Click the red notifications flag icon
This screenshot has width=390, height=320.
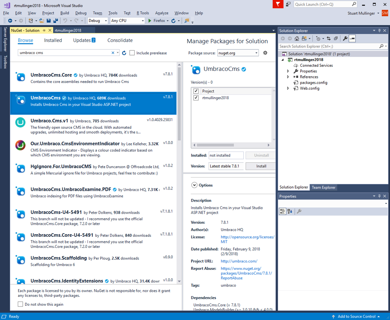[x=278, y=4]
